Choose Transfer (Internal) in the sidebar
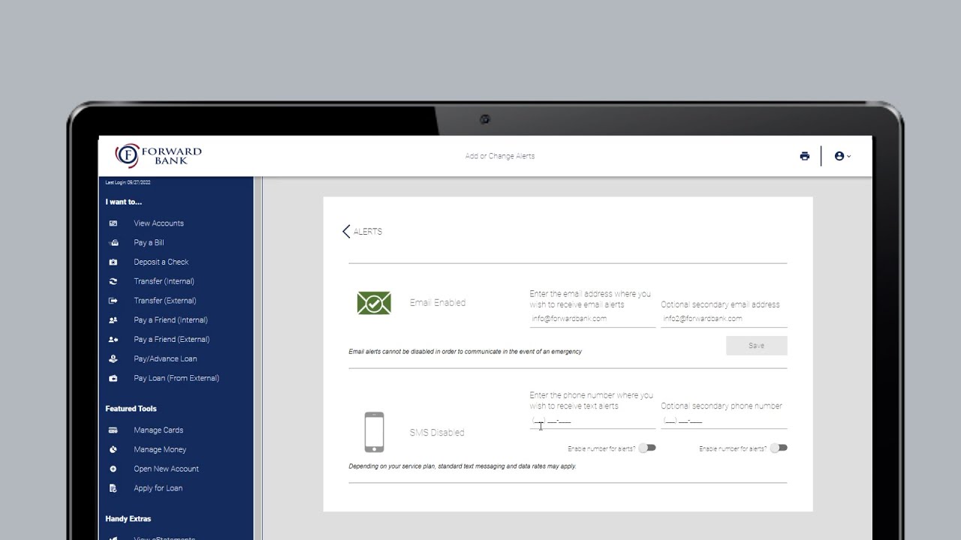The height and width of the screenshot is (540, 961). [x=164, y=282]
